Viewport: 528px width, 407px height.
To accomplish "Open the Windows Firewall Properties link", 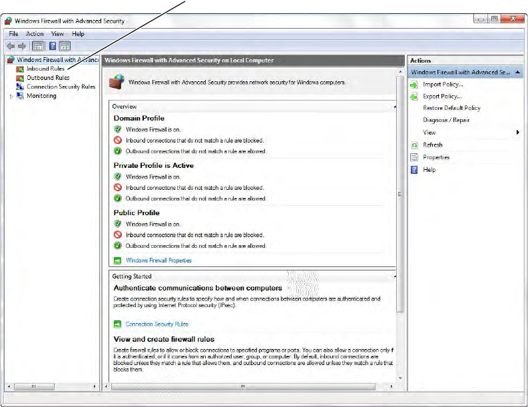I will (158, 260).
